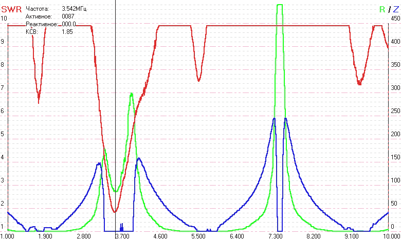Click the 450 impedance scale label

[395, 19]
